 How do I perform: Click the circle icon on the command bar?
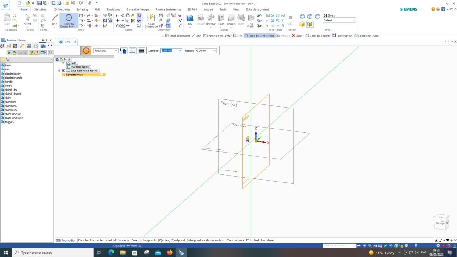86,50
